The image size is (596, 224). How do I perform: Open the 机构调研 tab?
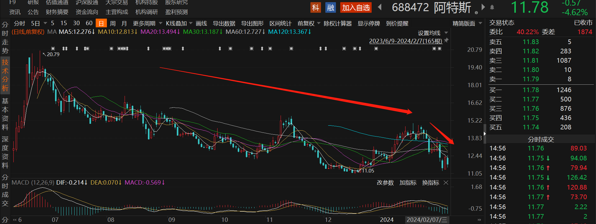coord(147,12)
